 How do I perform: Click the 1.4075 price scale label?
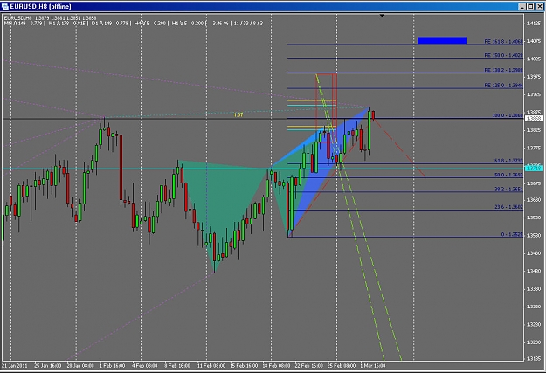click(x=534, y=41)
